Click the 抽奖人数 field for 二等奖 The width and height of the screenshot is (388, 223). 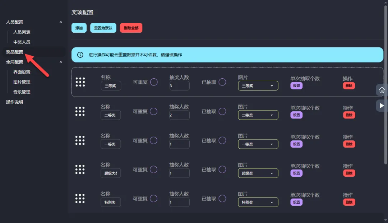click(179, 115)
